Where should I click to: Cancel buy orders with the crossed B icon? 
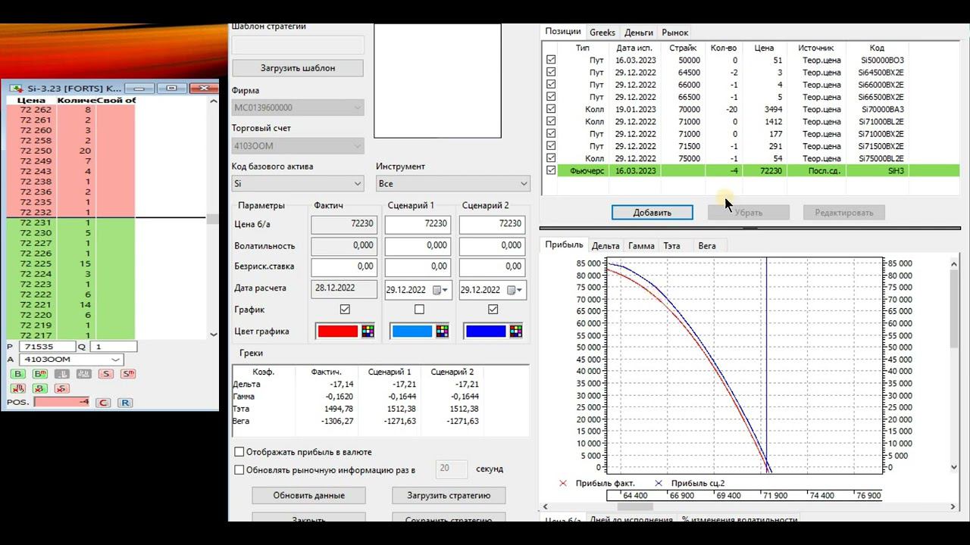[40, 388]
